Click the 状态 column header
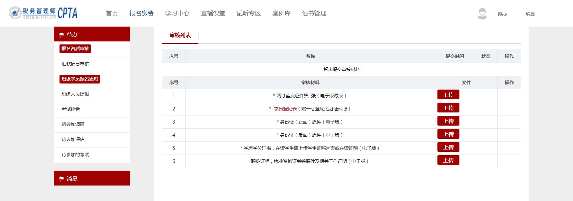Screen dimensions: 573x201 point(486,56)
